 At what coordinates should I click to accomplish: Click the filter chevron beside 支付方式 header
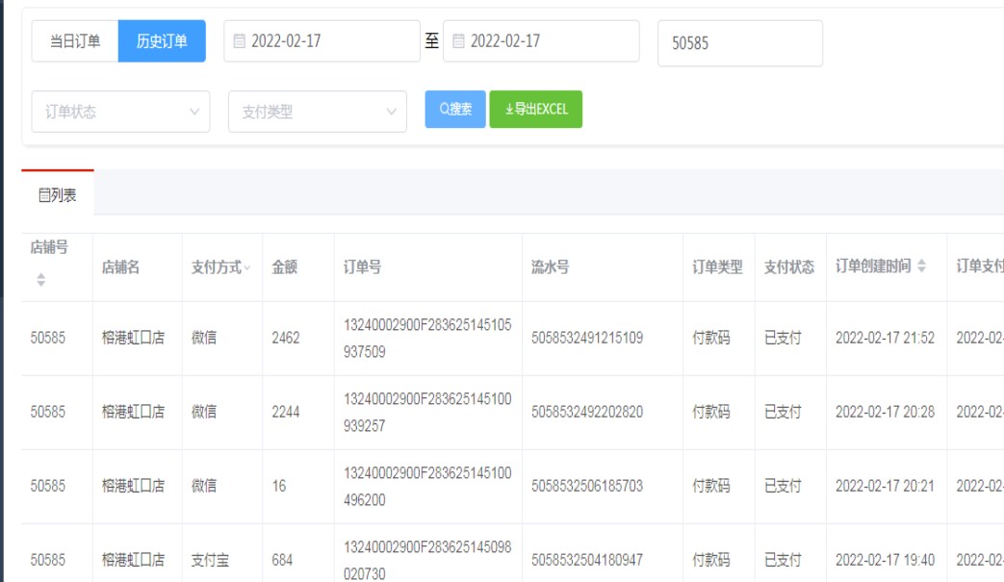pyautogui.click(x=247, y=267)
